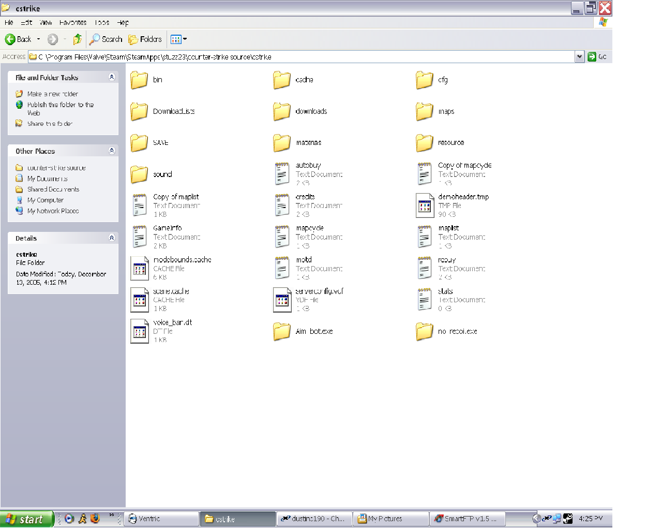
Task: Open the View menu
Action: 46,23
